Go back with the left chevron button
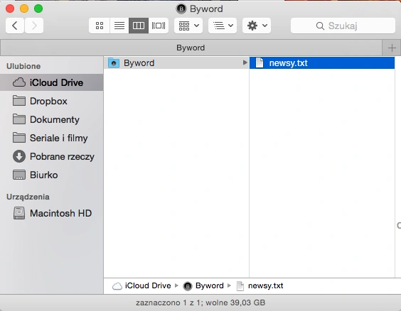401x311 pixels. coord(15,26)
